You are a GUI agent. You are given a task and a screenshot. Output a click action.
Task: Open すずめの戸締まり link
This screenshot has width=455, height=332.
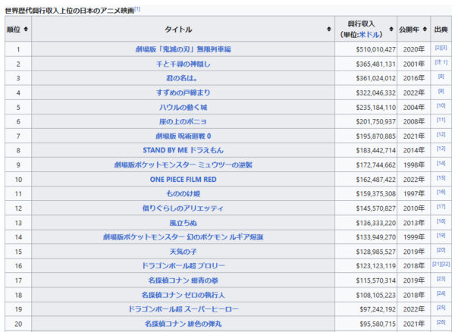(x=183, y=92)
